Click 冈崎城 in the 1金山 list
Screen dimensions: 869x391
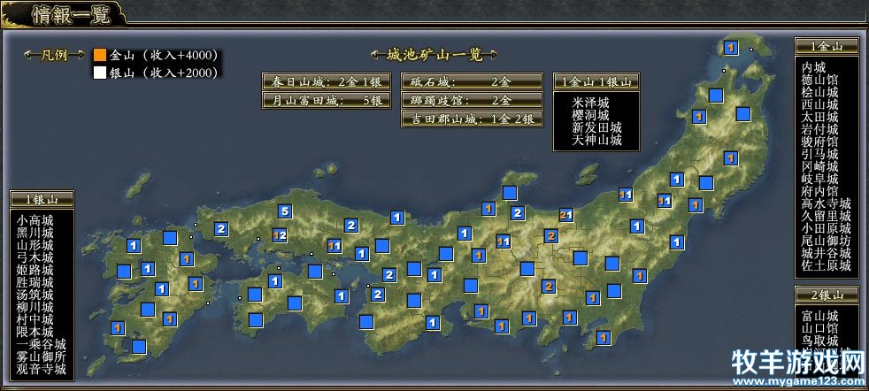coord(820,166)
